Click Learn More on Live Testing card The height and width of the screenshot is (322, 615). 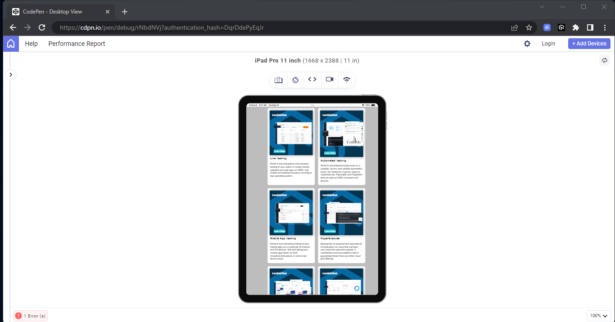point(280,152)
